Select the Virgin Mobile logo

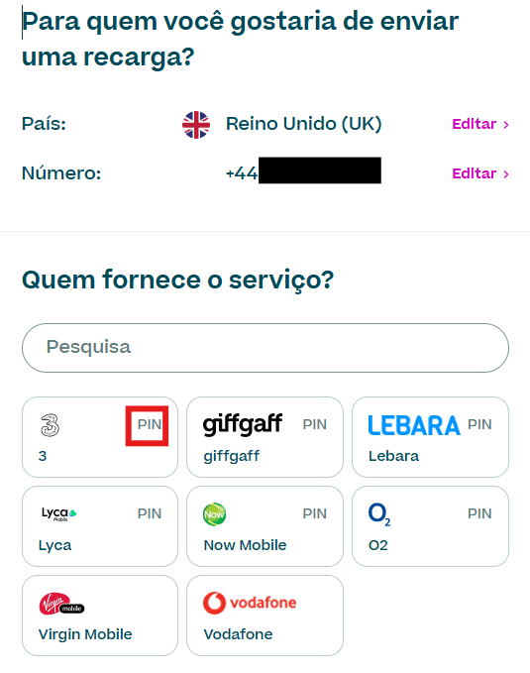point(61,604)
